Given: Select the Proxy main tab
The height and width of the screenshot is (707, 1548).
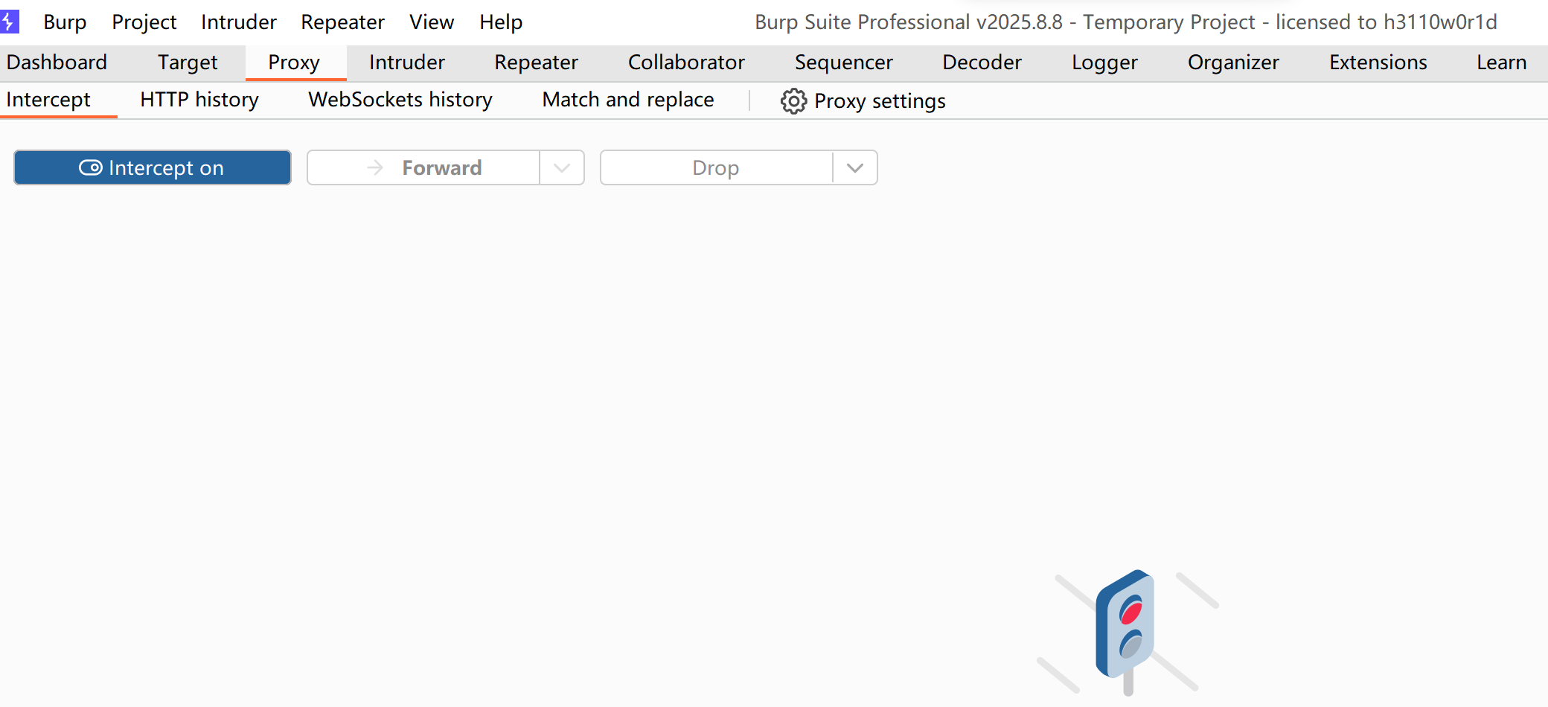Looking at the screenshot, I should [x=294, y=63].
